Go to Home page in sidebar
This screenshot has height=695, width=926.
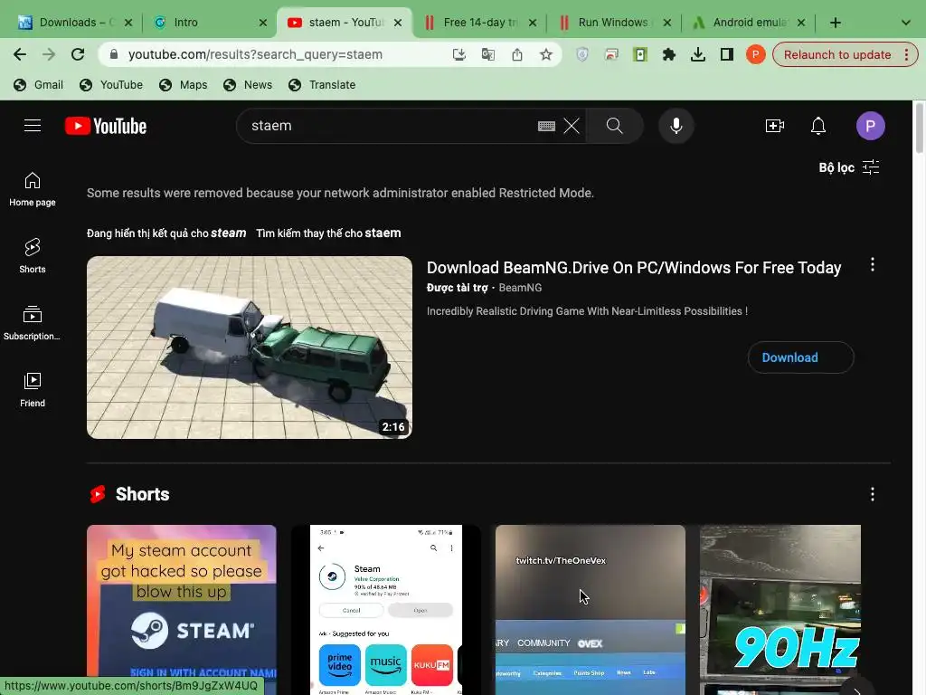[x=33, y=189]
